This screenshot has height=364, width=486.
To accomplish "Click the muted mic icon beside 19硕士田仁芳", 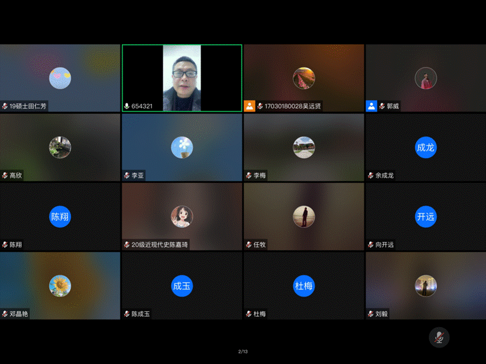I will click(5, 106).
